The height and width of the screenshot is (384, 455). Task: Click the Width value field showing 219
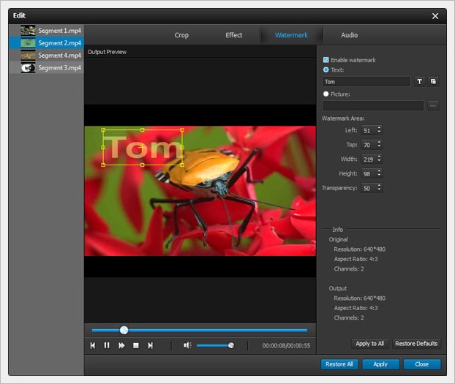tap(369, 159)
